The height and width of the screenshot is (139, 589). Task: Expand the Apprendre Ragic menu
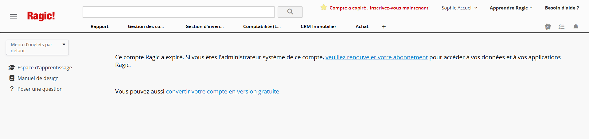click(x=511, y=8)
